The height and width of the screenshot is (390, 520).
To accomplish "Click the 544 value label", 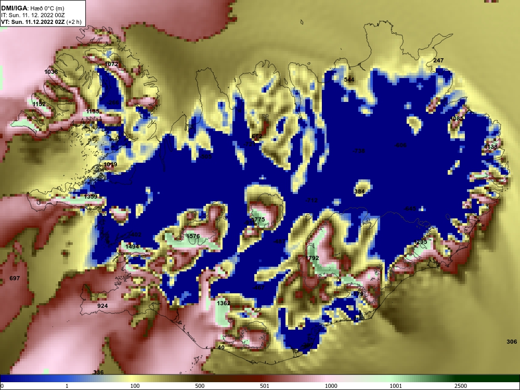I will [349, 80].
